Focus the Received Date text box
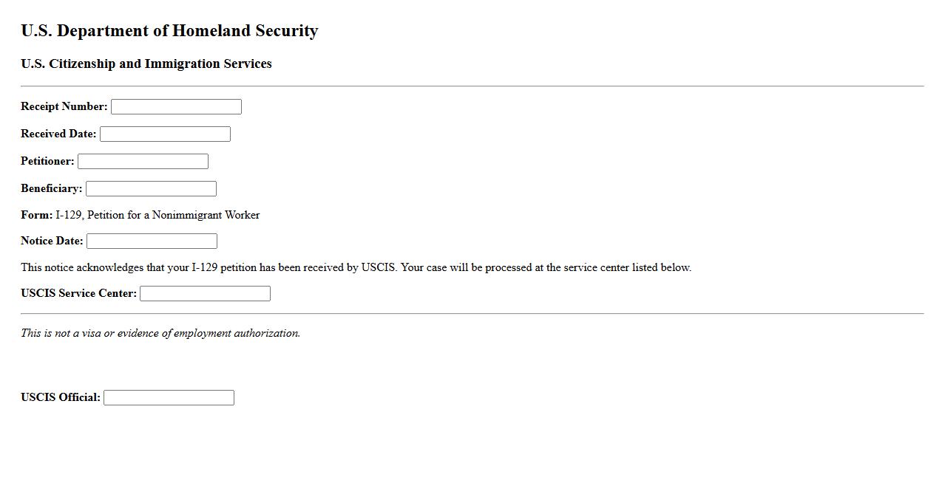The image size is (945, 480). [165, 134]
